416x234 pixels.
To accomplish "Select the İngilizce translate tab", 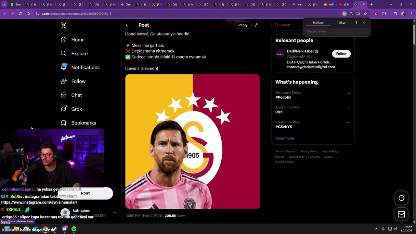I will (318, 23).
